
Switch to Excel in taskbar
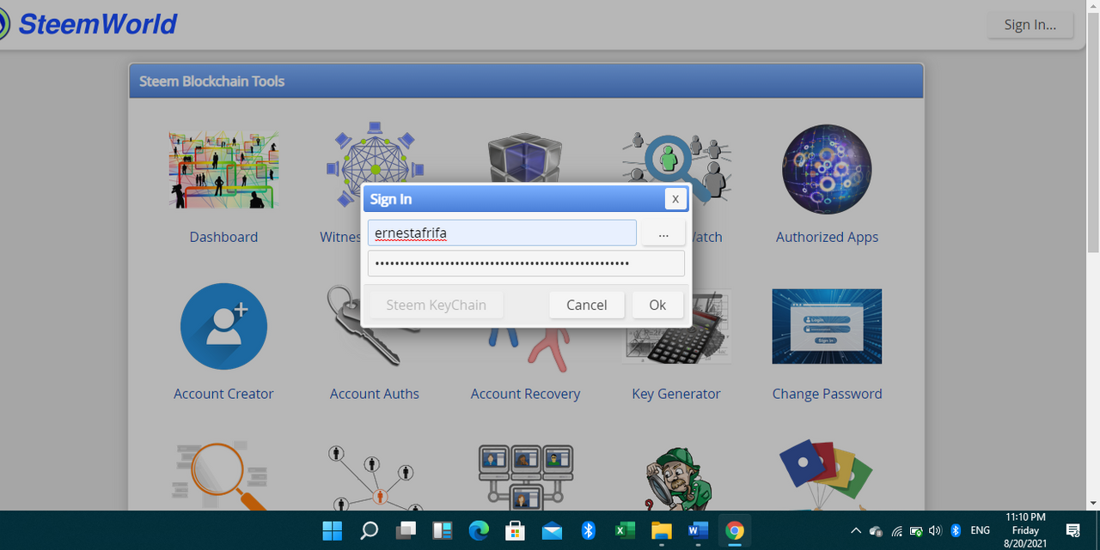point(625,531)
